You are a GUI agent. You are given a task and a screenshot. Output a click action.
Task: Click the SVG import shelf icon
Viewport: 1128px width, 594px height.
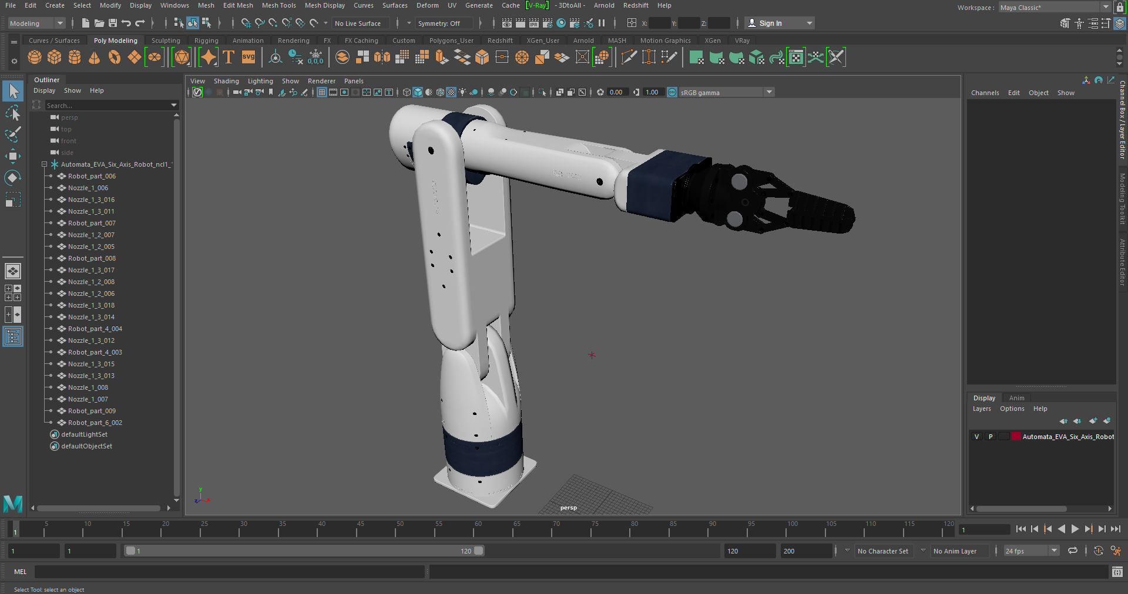[249, 57]
